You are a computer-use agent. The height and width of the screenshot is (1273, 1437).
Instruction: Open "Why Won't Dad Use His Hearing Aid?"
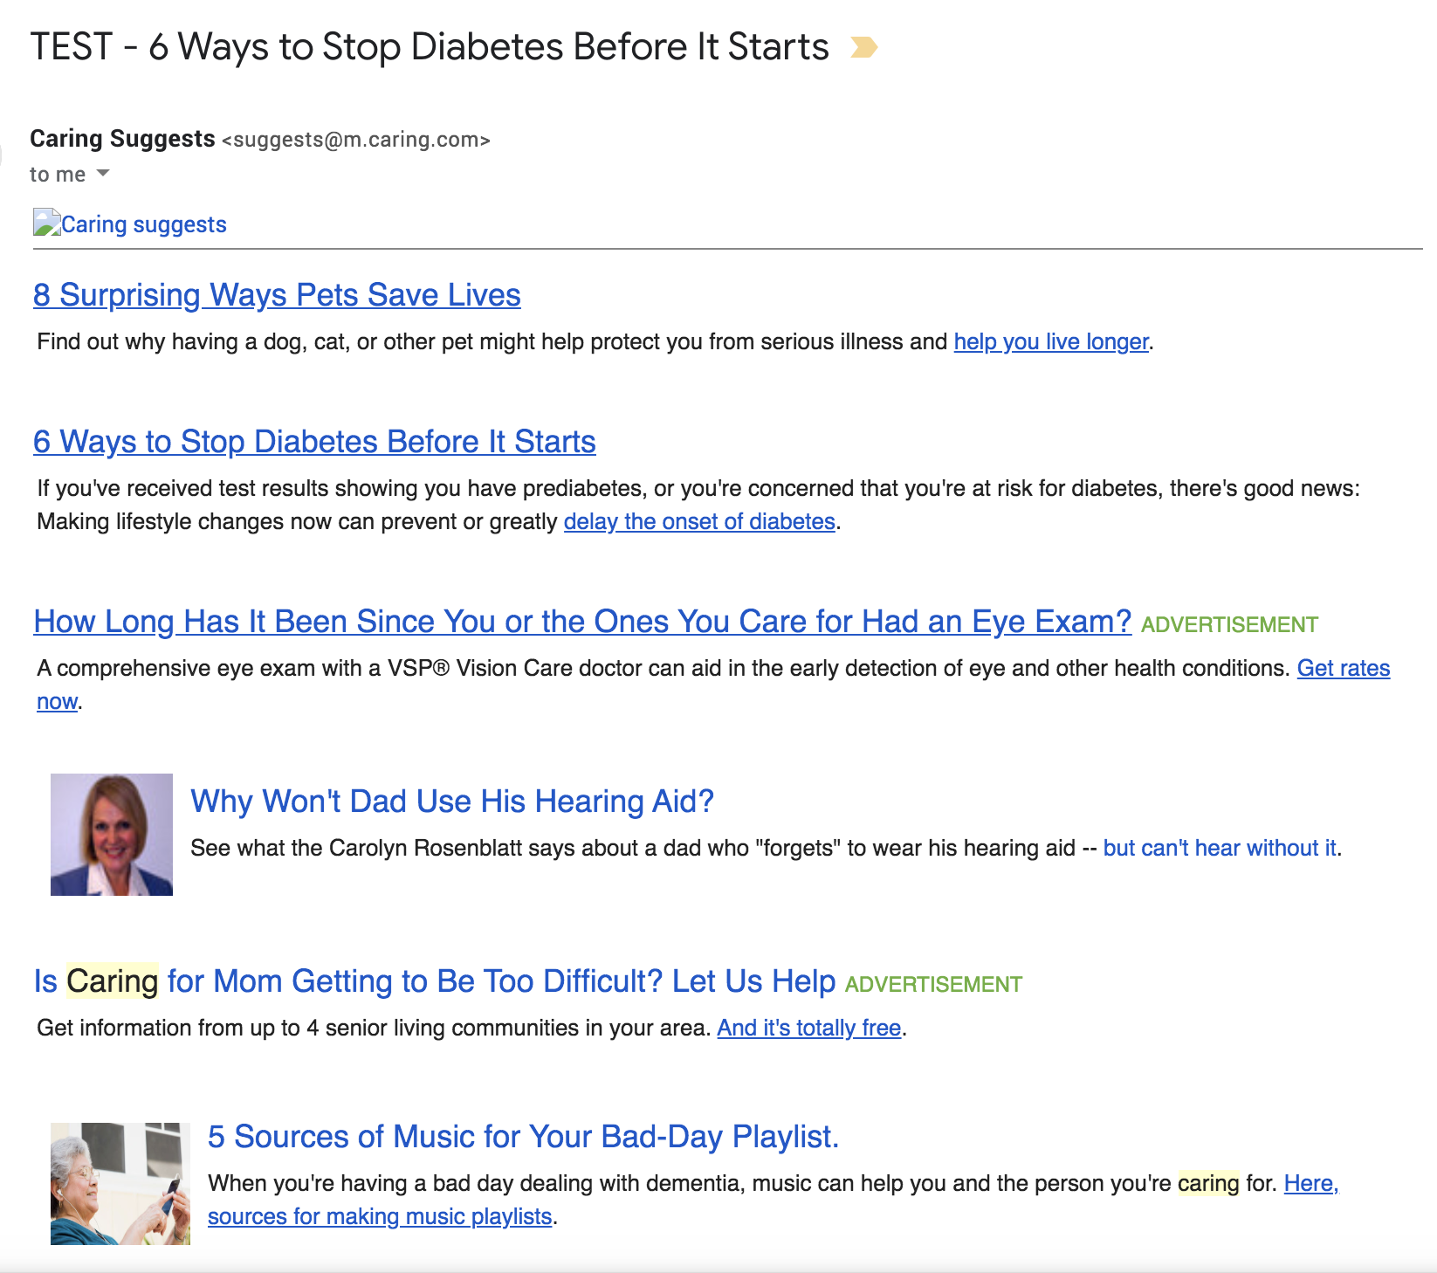pos(452,802)
